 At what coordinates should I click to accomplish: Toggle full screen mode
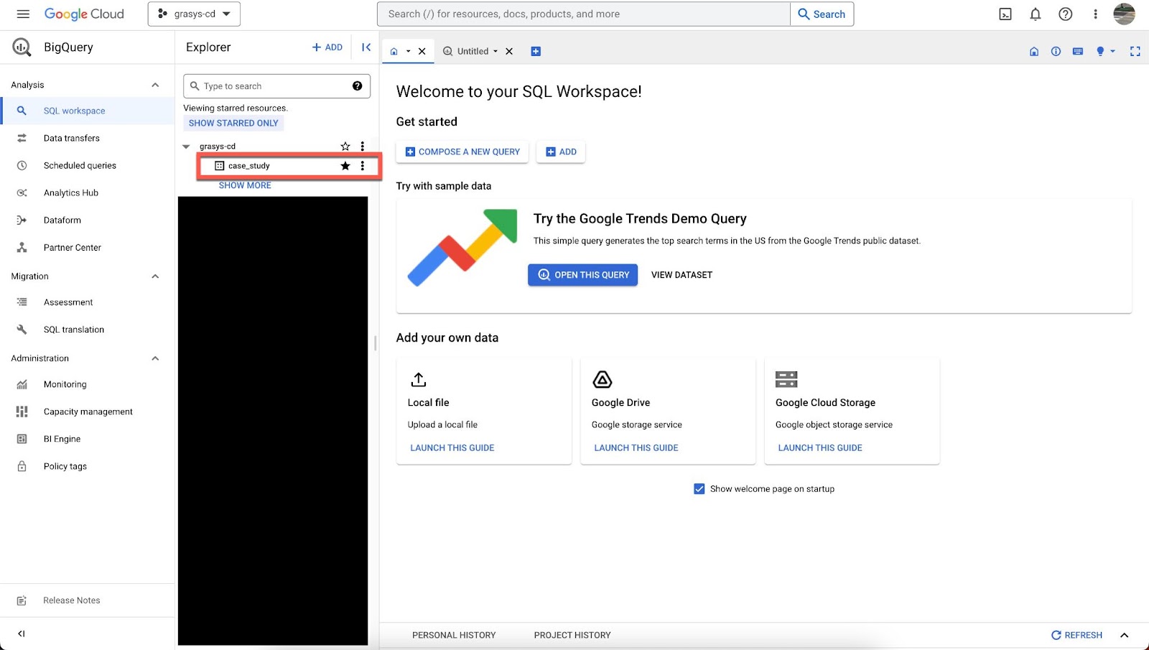(x=1135, y=52)
